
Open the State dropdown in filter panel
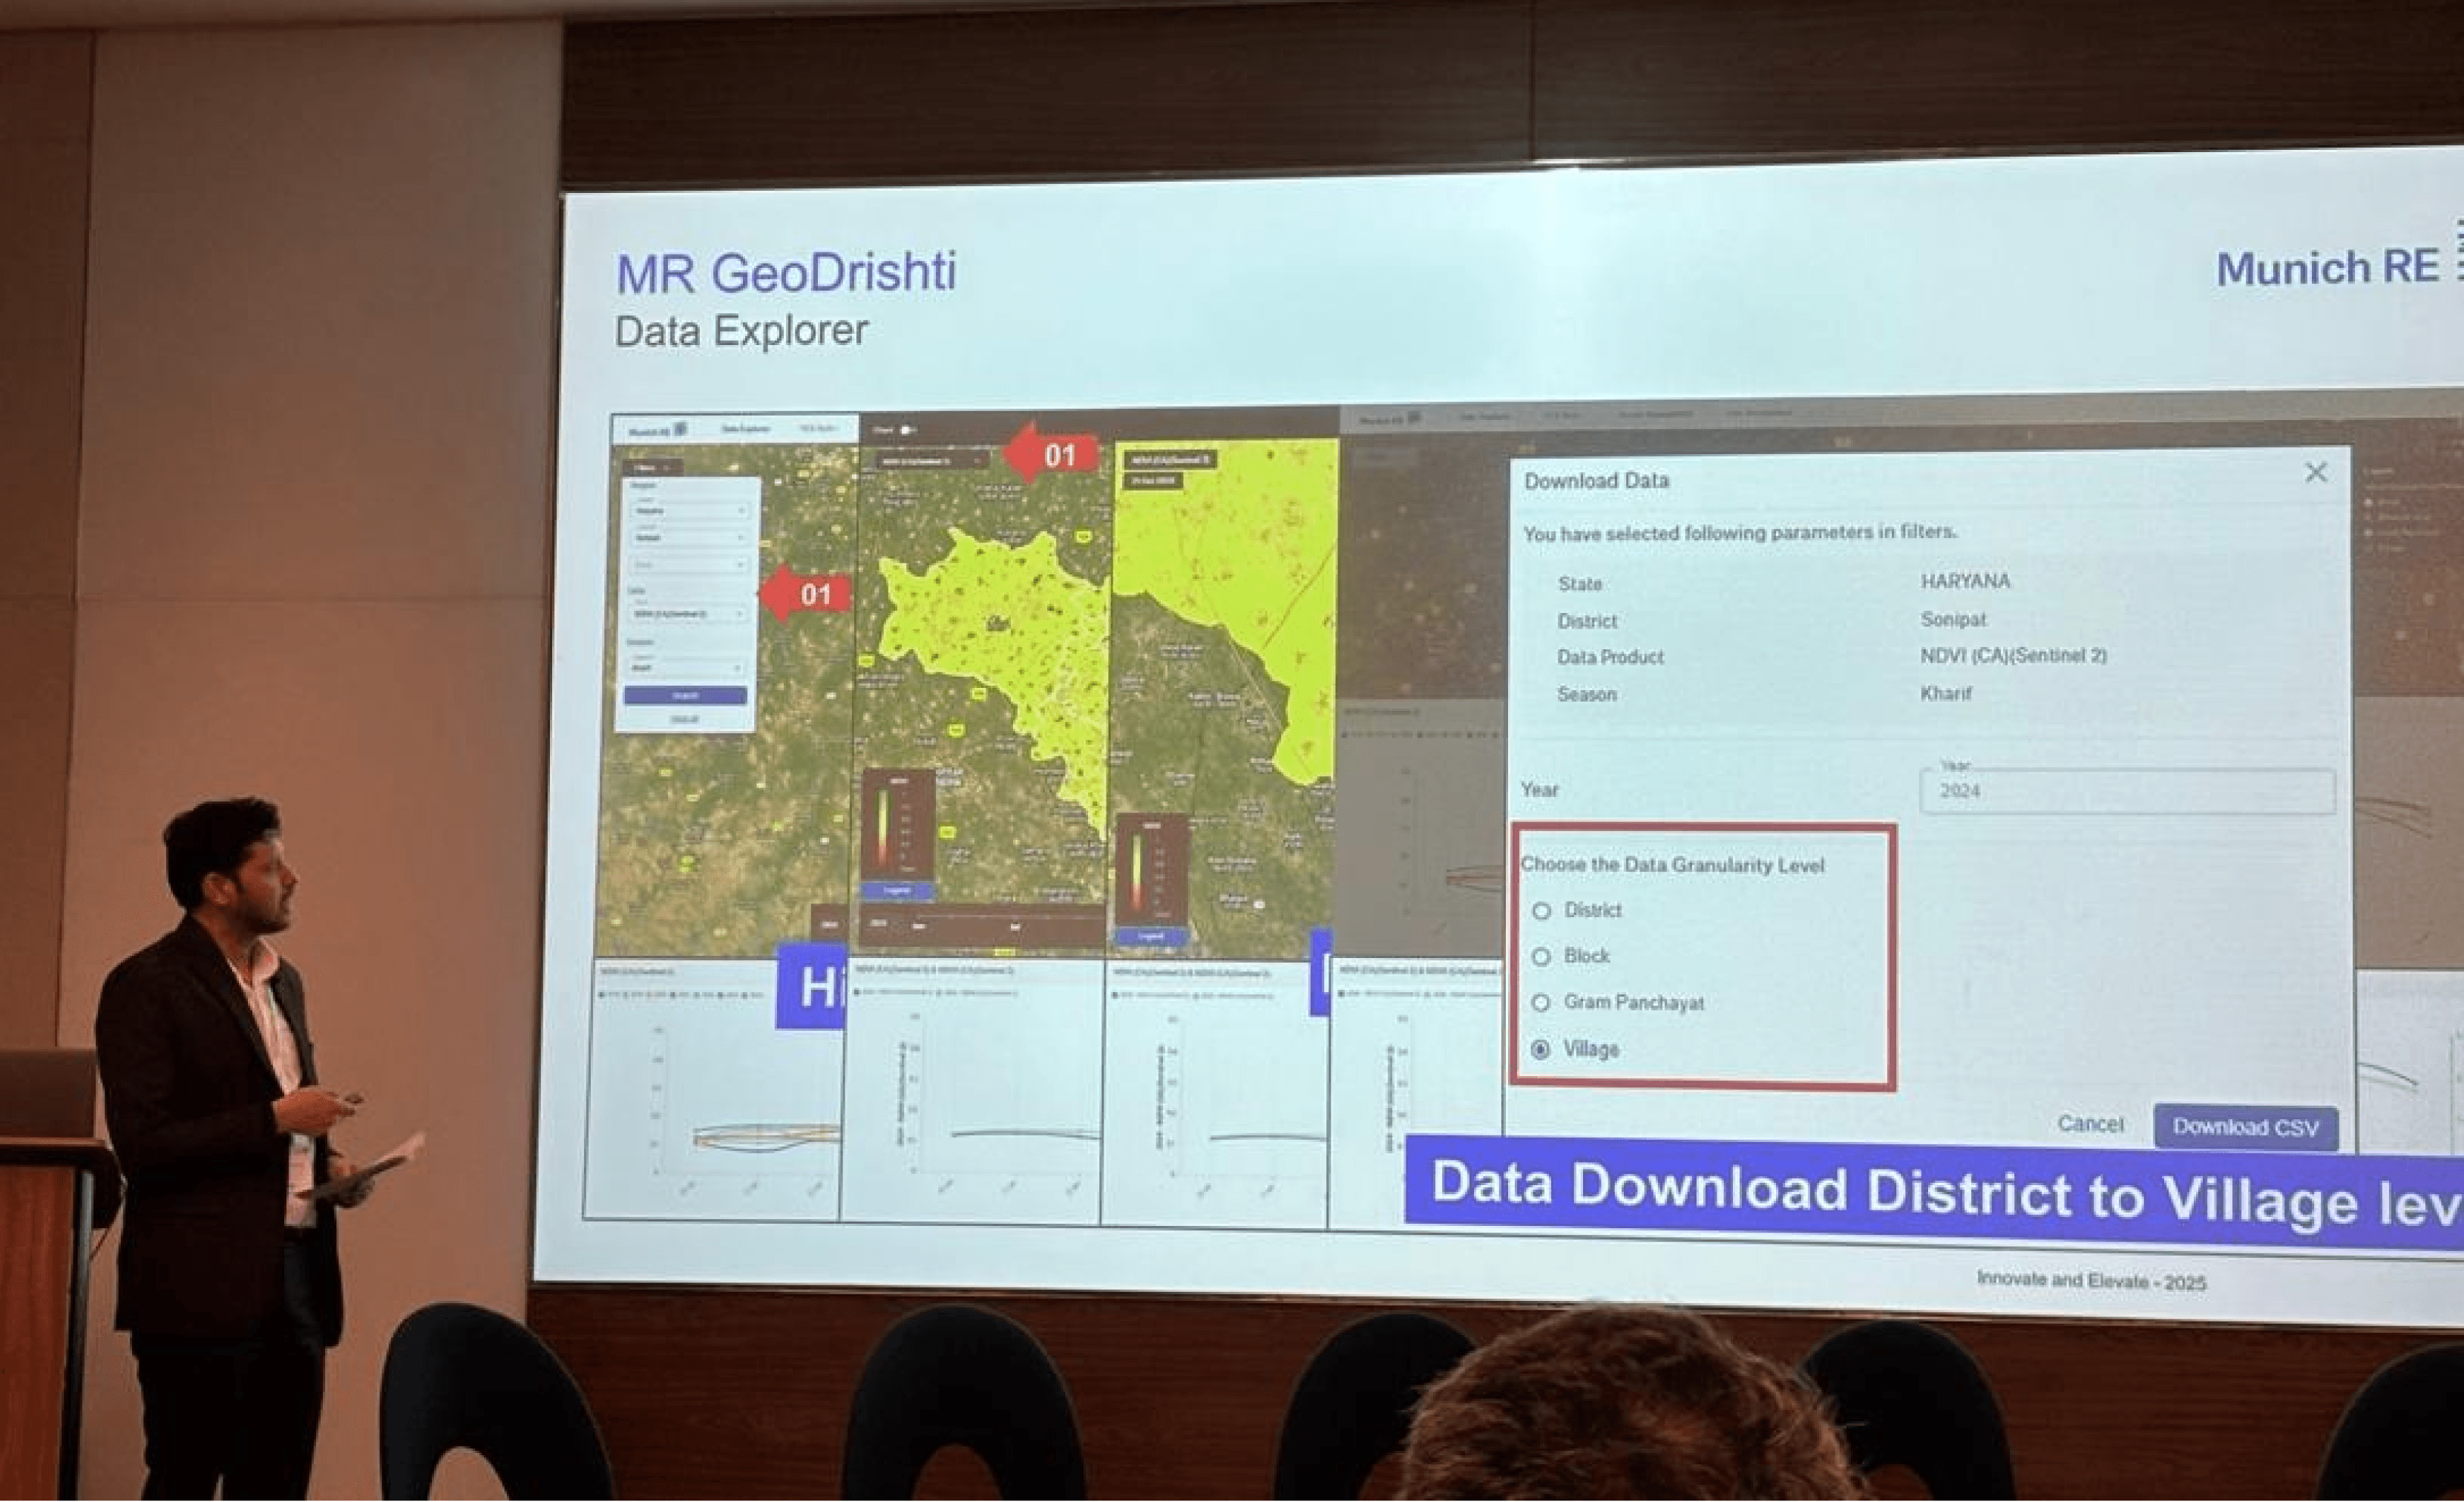[690, 511]
